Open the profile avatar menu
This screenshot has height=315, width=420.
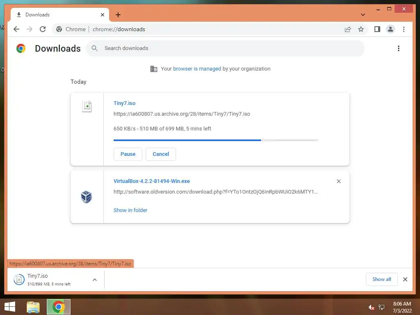pos(390,29)
